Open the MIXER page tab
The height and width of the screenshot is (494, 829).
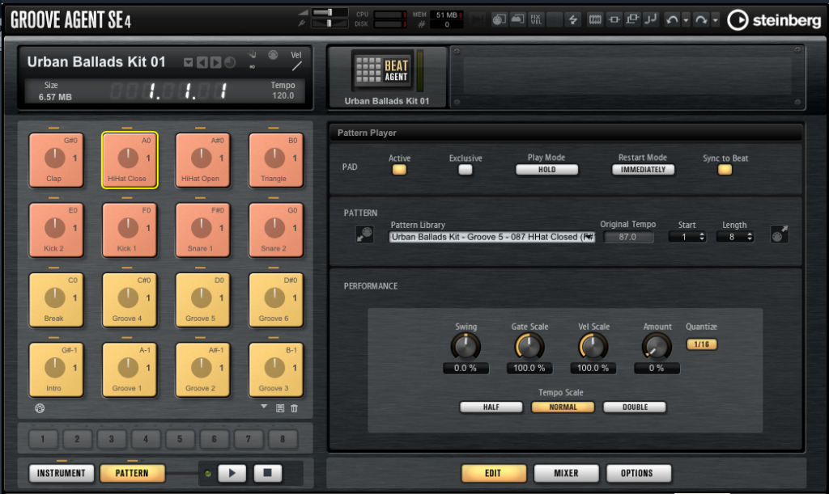tap(566, 473)
